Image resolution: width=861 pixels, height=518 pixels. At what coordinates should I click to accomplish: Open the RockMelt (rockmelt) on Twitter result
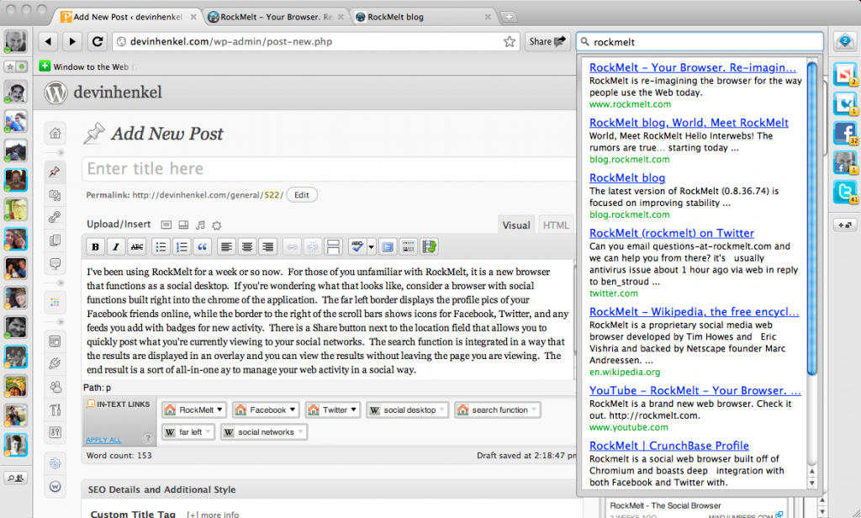672,233
